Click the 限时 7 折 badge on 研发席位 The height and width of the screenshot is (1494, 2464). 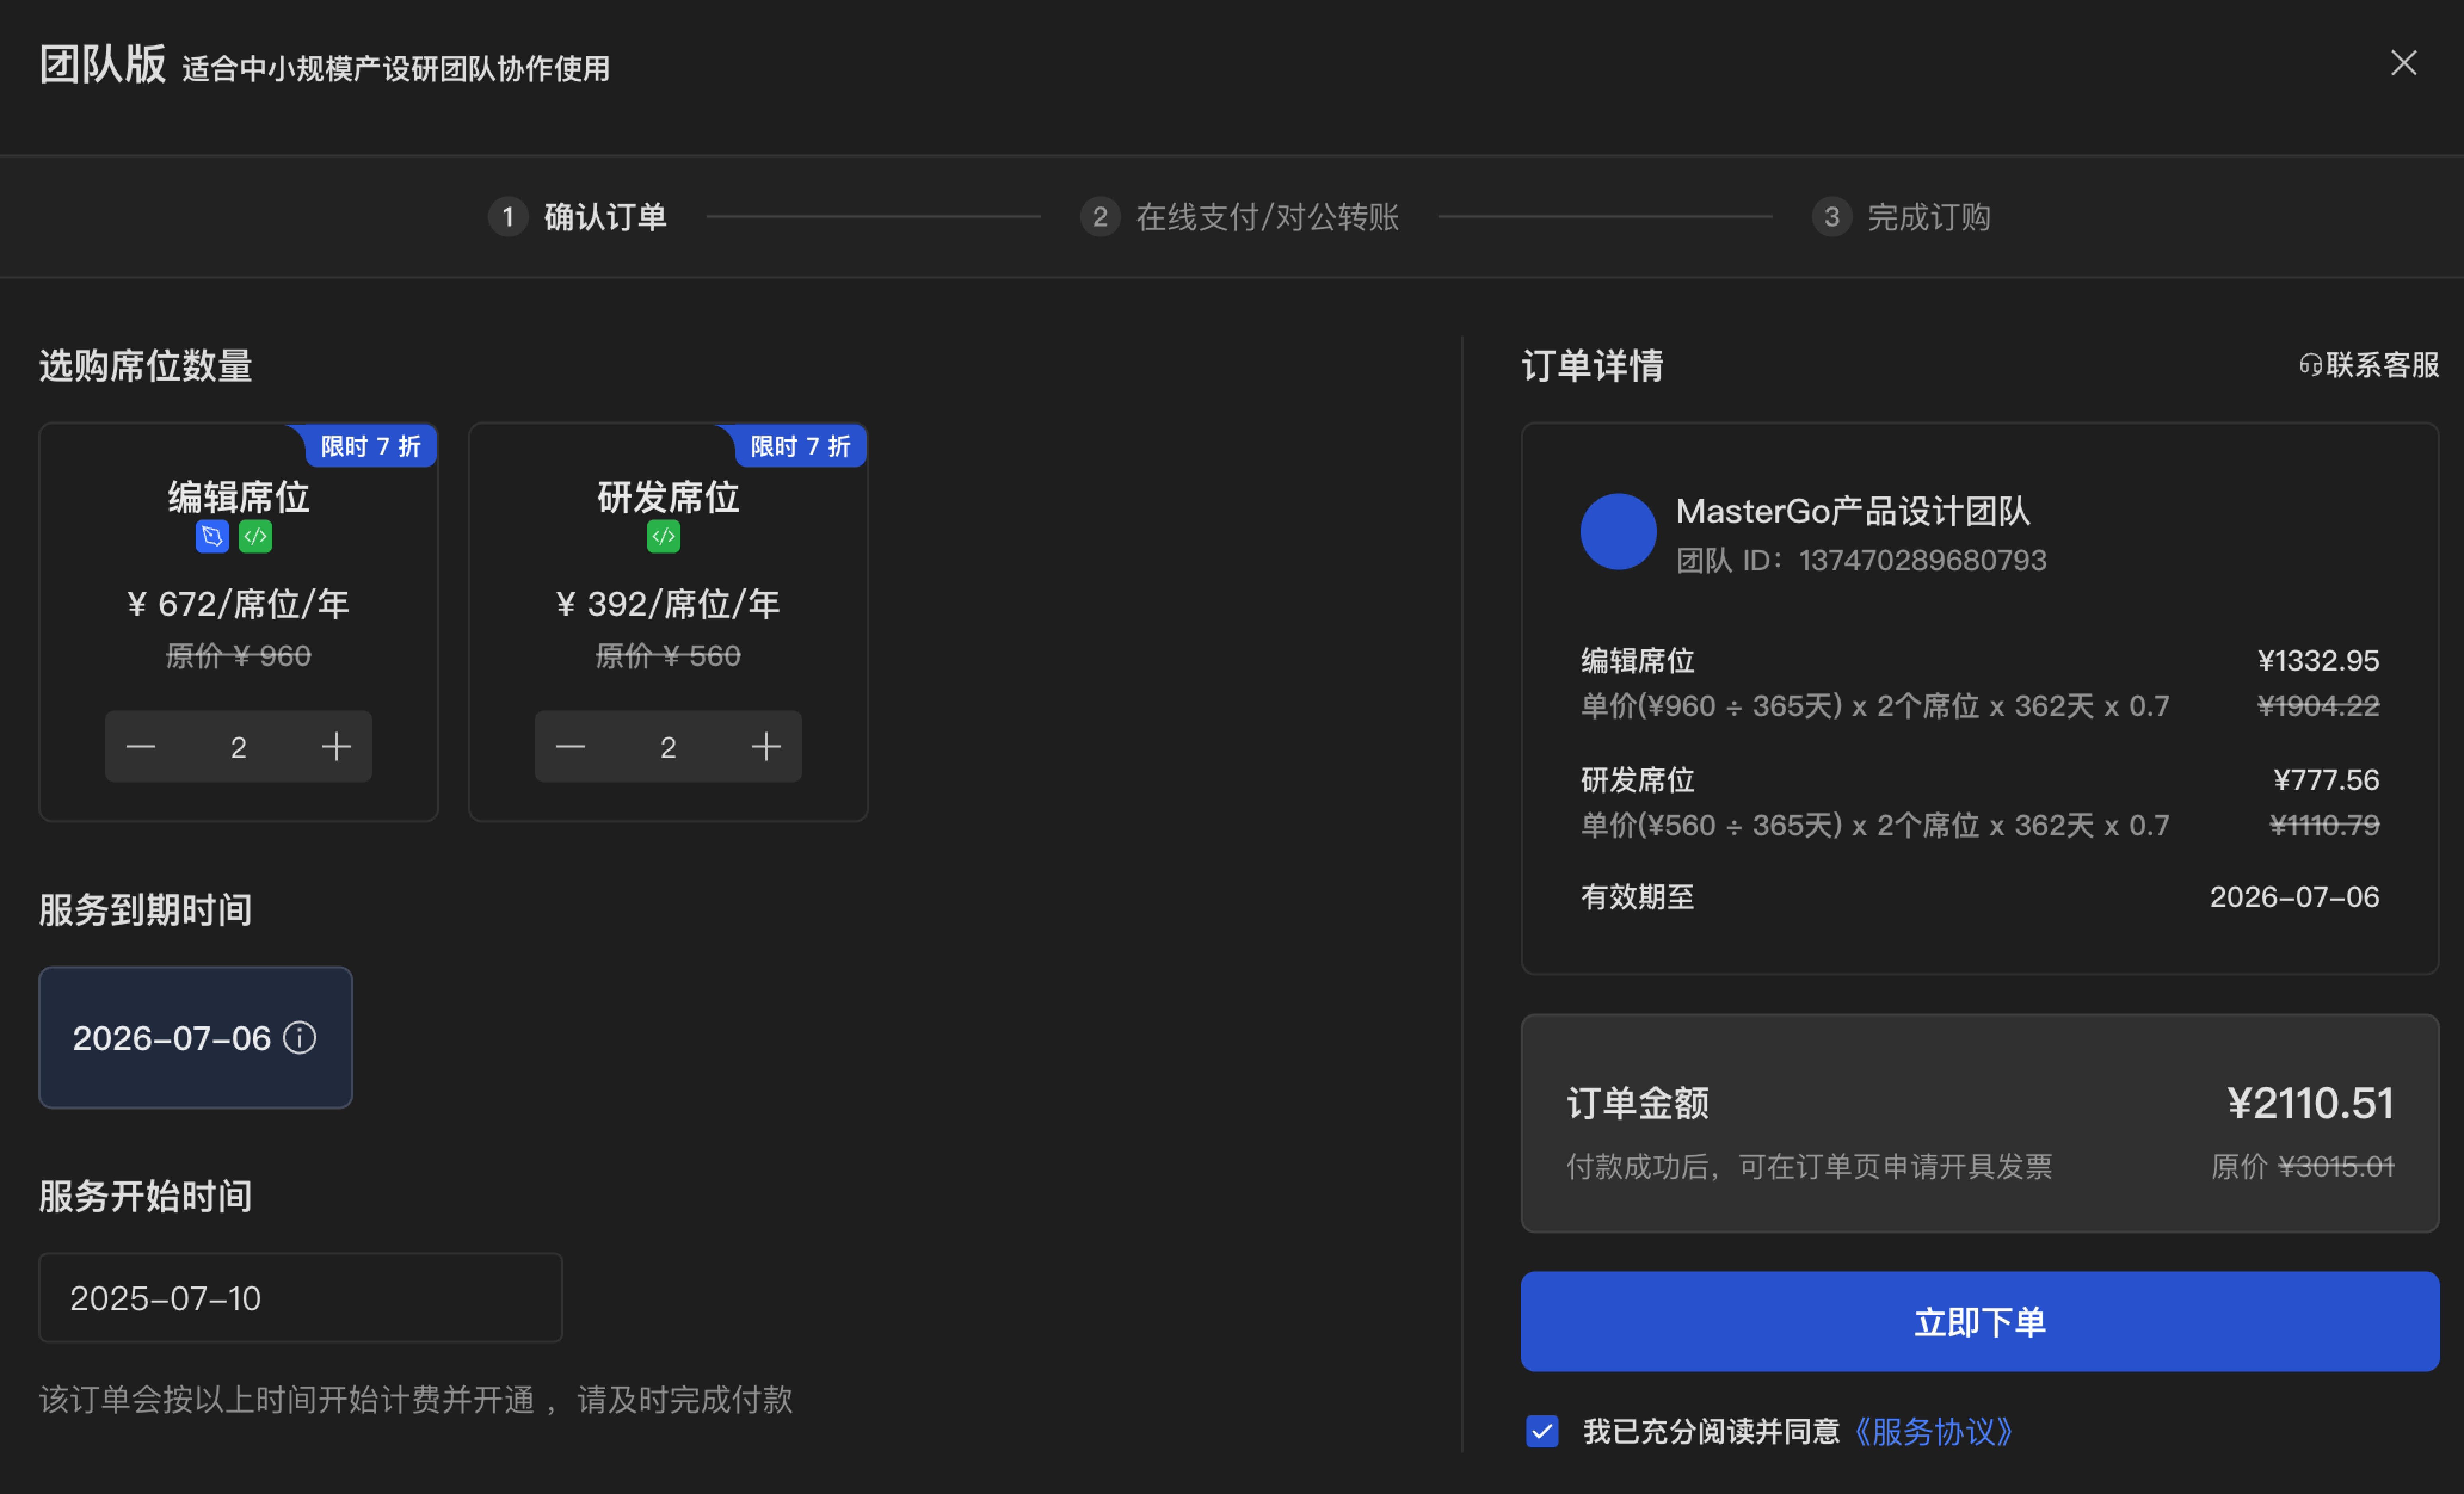tap(800, 446)
